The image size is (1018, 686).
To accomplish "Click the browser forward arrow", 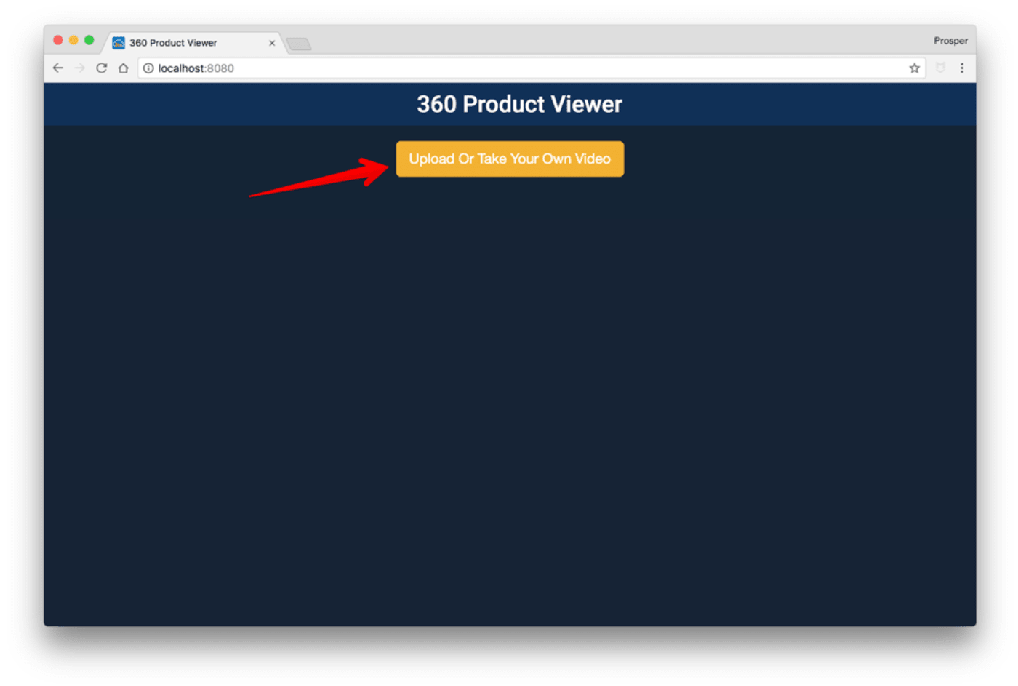I will 80,68.
